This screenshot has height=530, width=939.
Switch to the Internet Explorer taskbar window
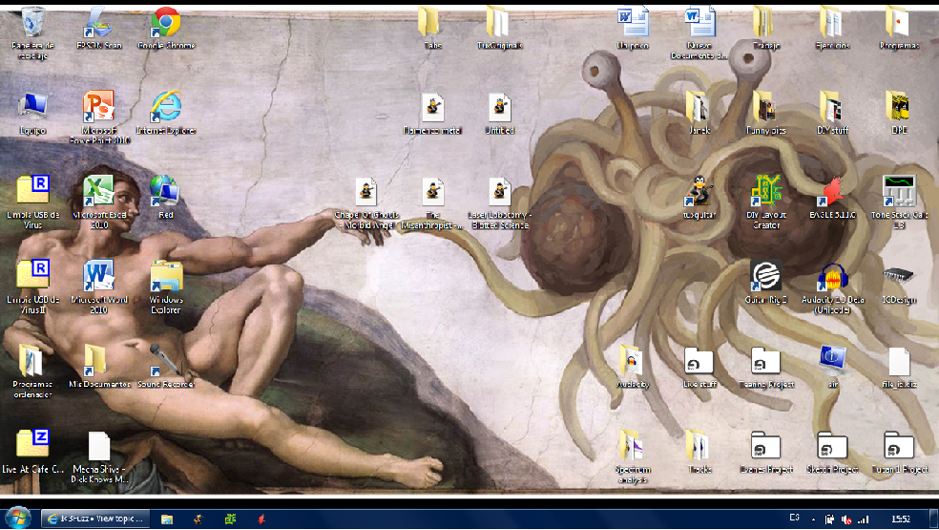point(95,519)
